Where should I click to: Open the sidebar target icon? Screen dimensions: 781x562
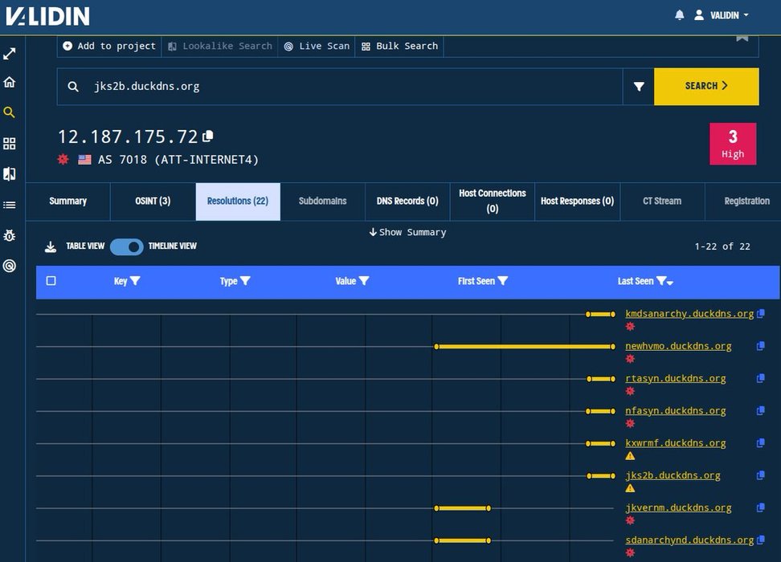(x=10, y=266)
